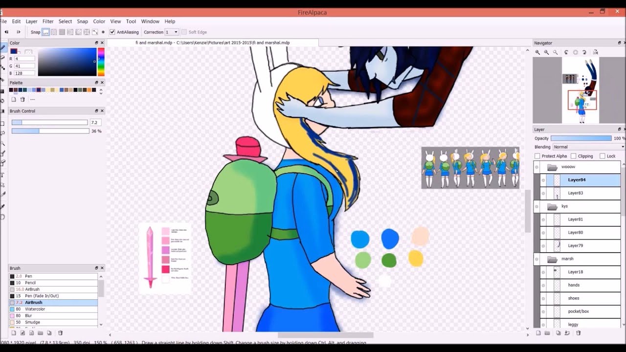Open the Help menu

(x=170, y=22)
